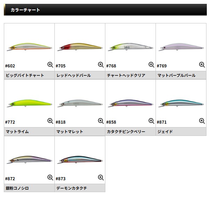Click the magnifier icon for color #602
This screenshot has height=197, width=211.
tap(50, 65)
